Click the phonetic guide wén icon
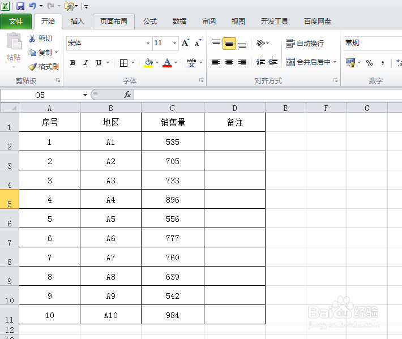Screen dimensions: 402x339 coord(191,63)
